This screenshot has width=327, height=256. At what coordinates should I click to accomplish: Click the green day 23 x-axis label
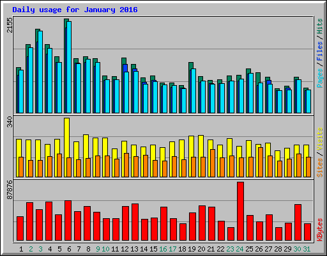230,249
